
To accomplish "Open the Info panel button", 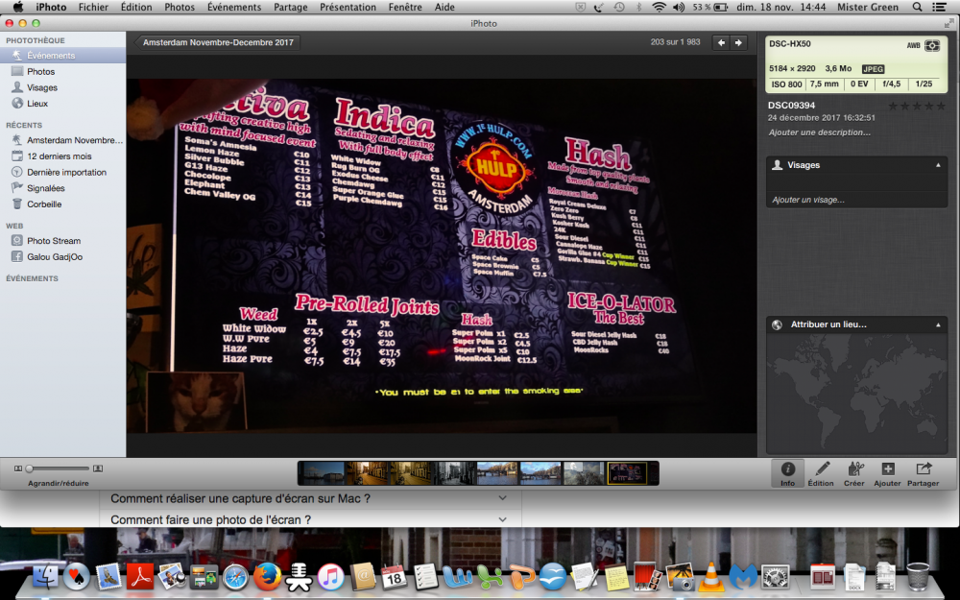I will 787,473.
